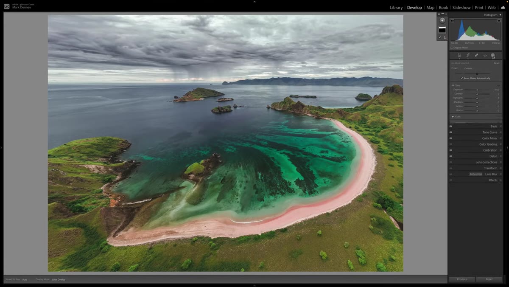Toggle Color Mixer panel visibility eye
The image size is (509, 287).
(451, 138)
